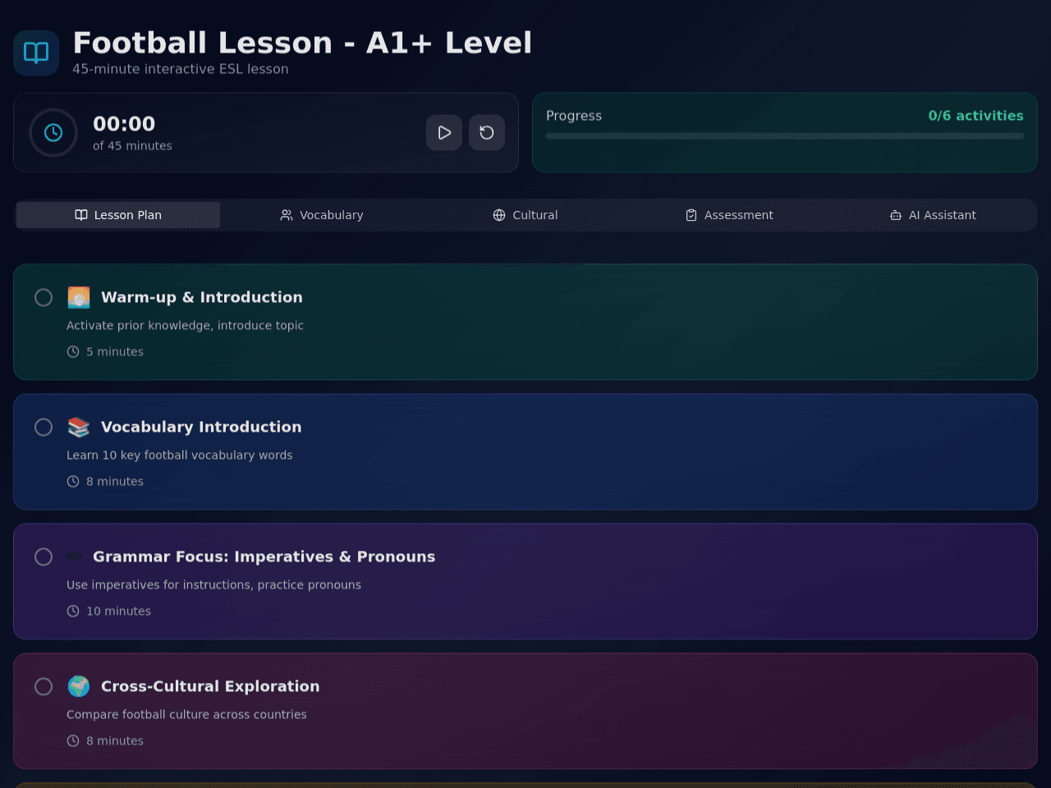The height and width of the screenshot is (788, 1051).
Task: Click the clock icon beside 10 minutes
Action: (x=73, y=611)
